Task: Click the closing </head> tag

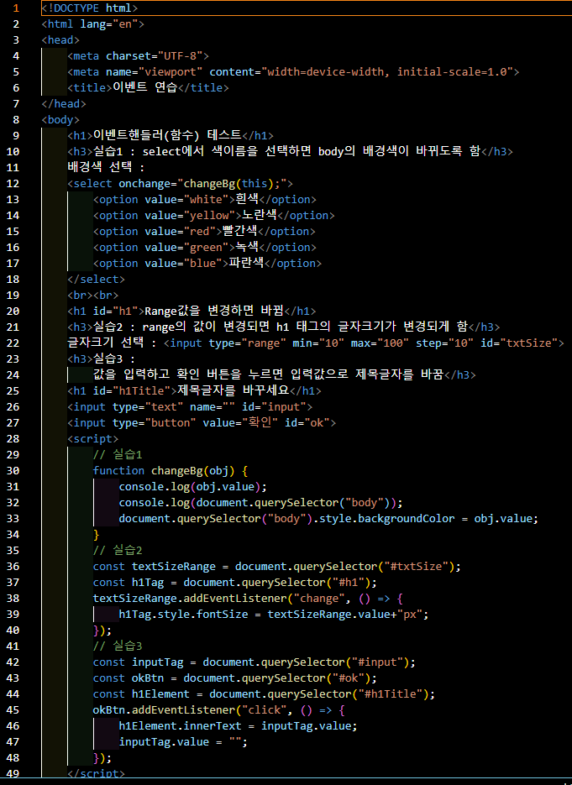Action: (64, 103)
